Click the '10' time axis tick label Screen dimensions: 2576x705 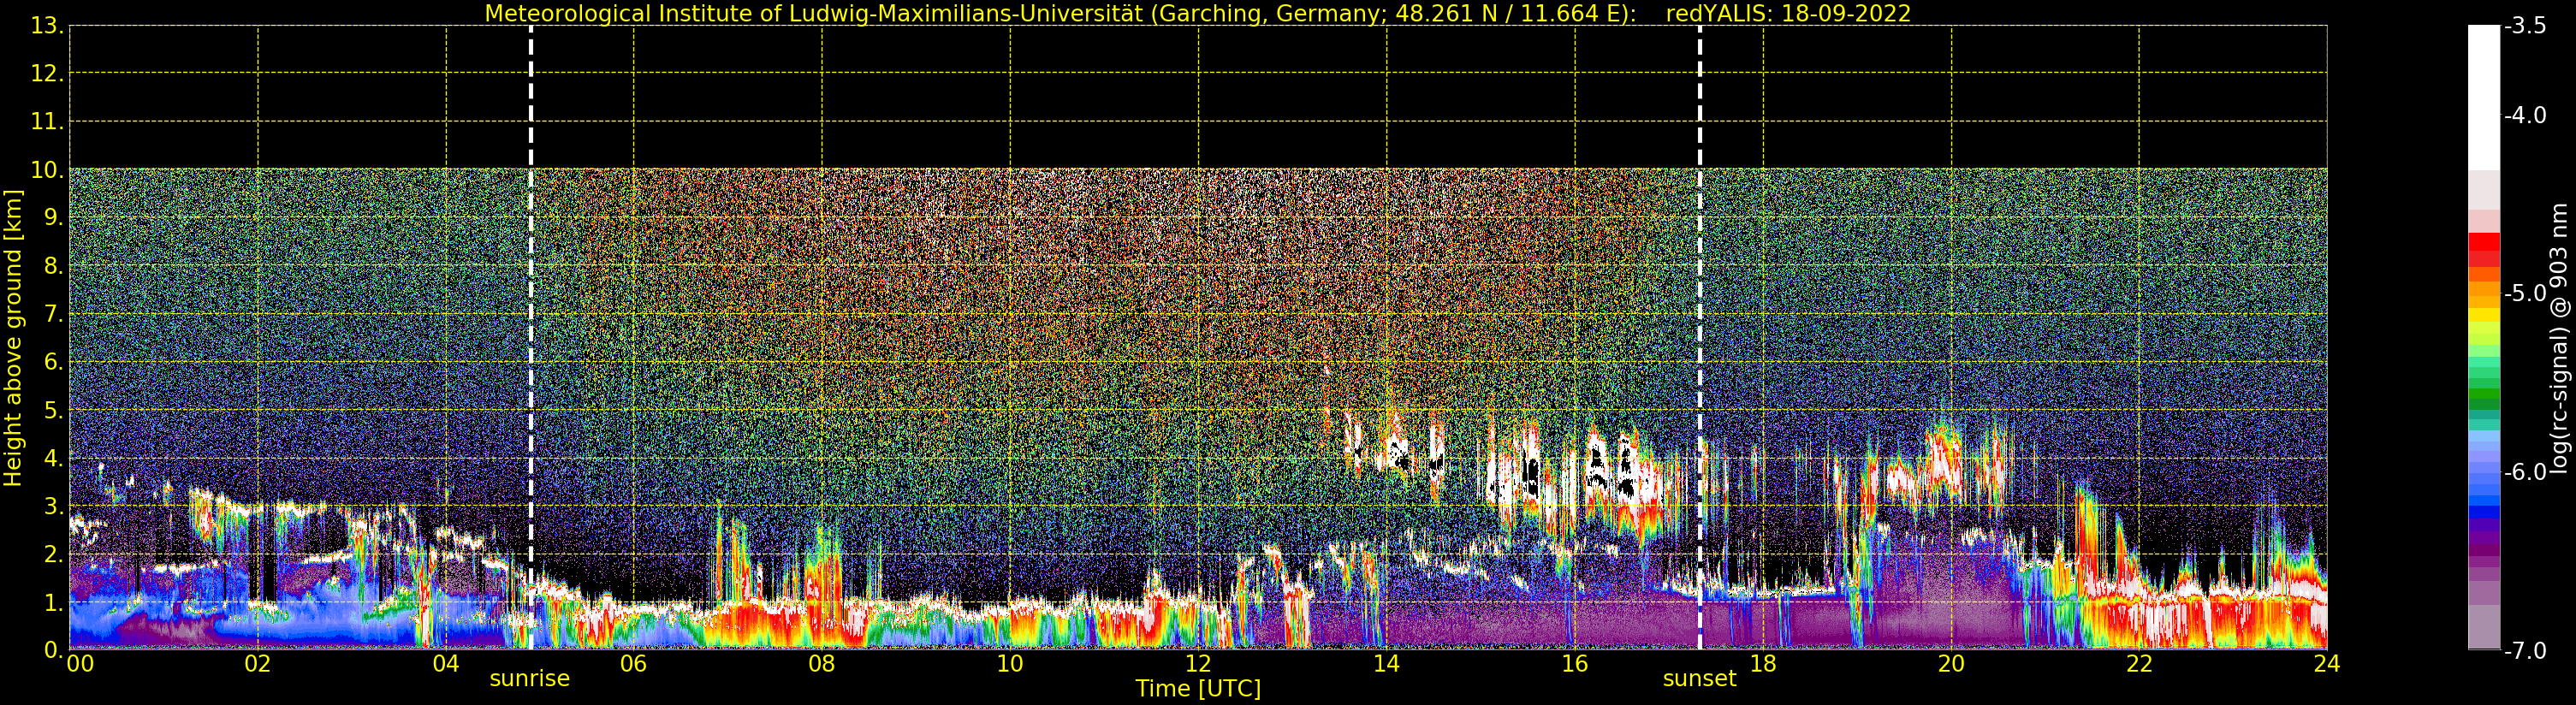(x=1010, y=664)
